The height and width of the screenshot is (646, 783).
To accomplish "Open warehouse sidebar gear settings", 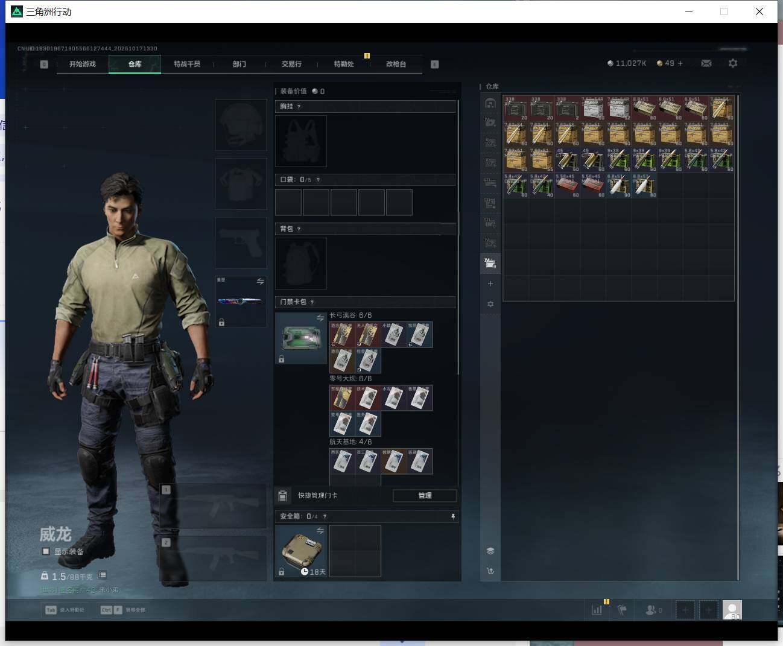I will point(490,304).
